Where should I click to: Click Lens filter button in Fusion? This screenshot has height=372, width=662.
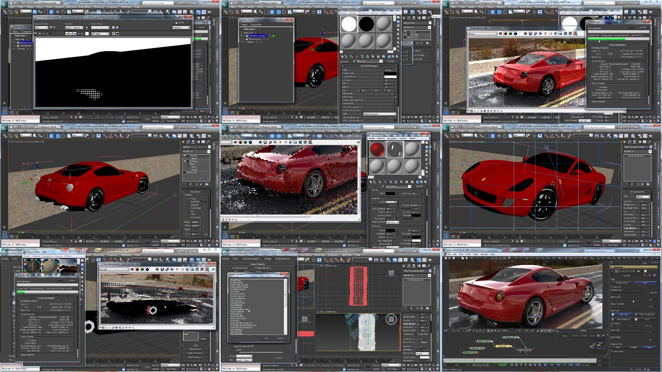click(x=645, y=283)
